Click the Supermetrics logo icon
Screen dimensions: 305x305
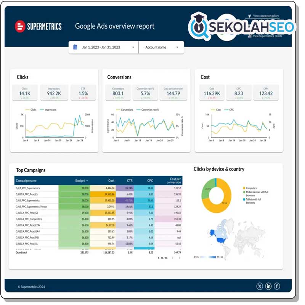coord(20,26)
